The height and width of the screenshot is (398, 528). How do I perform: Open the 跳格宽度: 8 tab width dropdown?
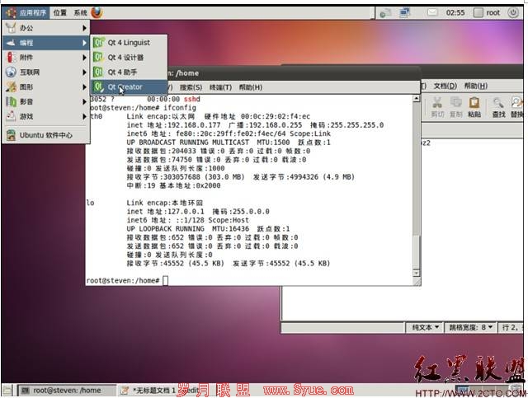coord(471,327)
